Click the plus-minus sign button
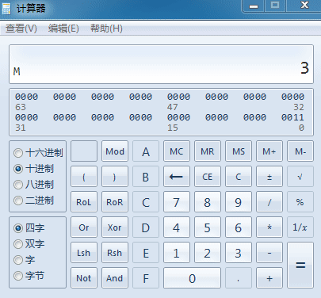Viewport: 321px width, 298px height. point(269,177)
